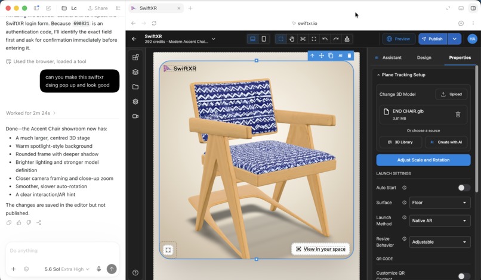This screenshot has width=481, height=280.
Task: Toggle the Customize QR Content switch
Action: 464,276
